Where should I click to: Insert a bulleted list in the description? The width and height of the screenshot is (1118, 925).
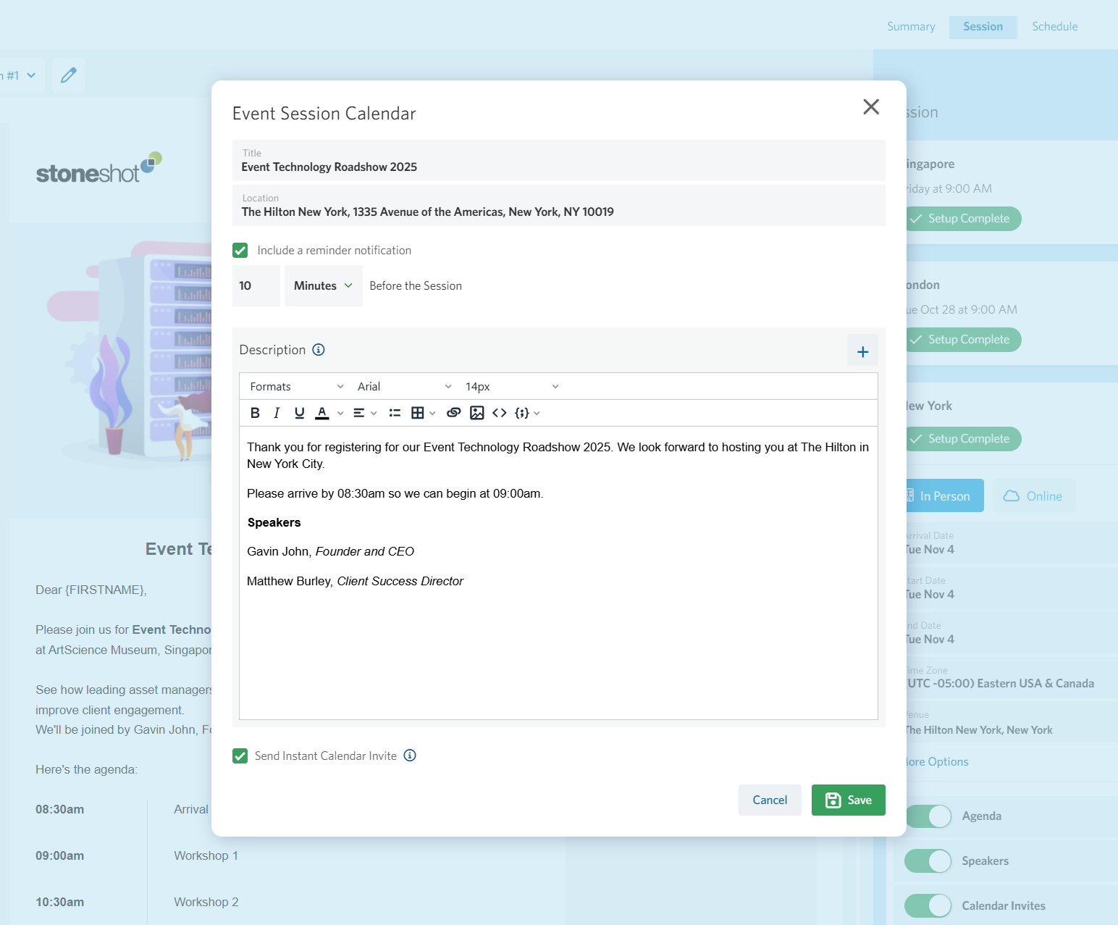click(395, 412)
